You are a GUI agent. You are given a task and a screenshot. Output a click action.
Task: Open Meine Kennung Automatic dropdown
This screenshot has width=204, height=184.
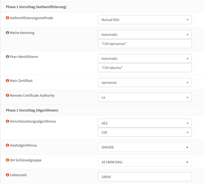click(145, 35)
